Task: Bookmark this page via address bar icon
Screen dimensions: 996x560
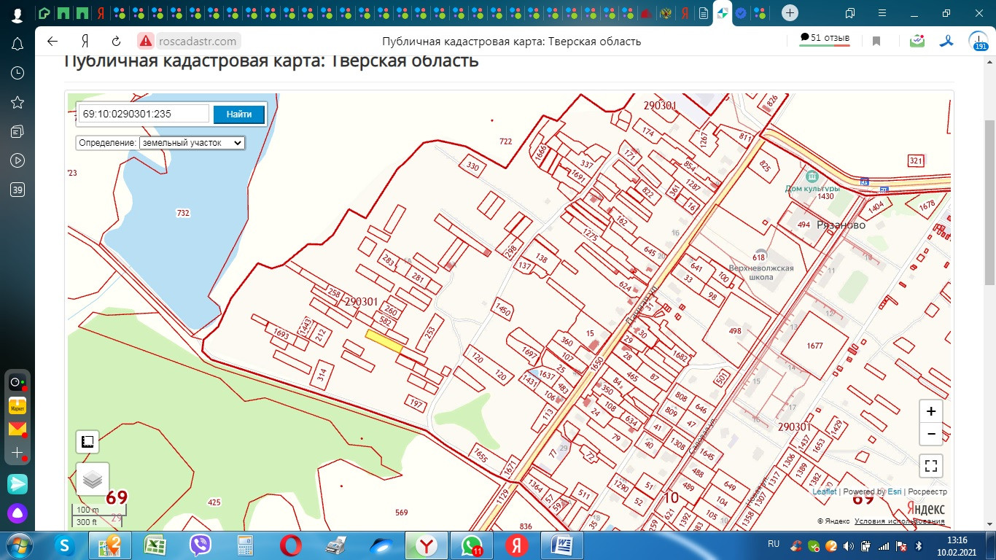Action: (876, 42)
